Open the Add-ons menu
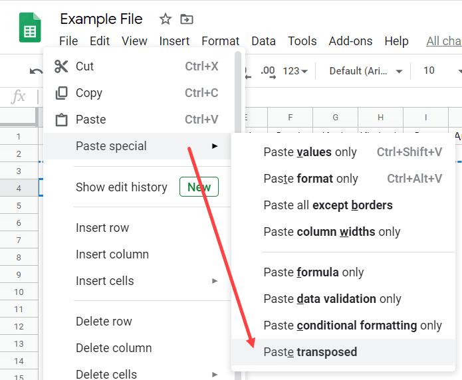This screenshot has height=380, width=462. coord(350,41)
